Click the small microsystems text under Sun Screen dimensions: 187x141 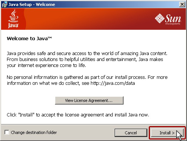tap(173, 23)
